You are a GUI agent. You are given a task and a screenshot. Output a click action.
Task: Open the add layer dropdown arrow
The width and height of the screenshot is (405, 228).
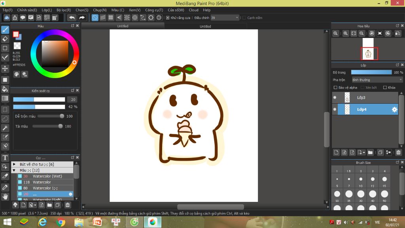[364, 152]
